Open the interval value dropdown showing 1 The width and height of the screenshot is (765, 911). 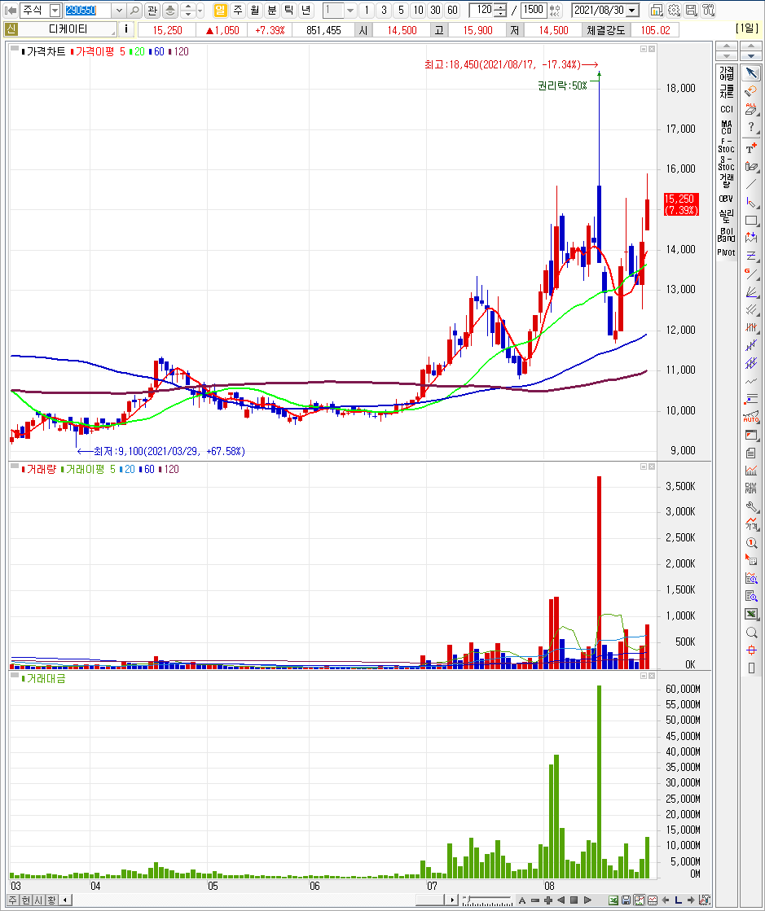[350, 11]
